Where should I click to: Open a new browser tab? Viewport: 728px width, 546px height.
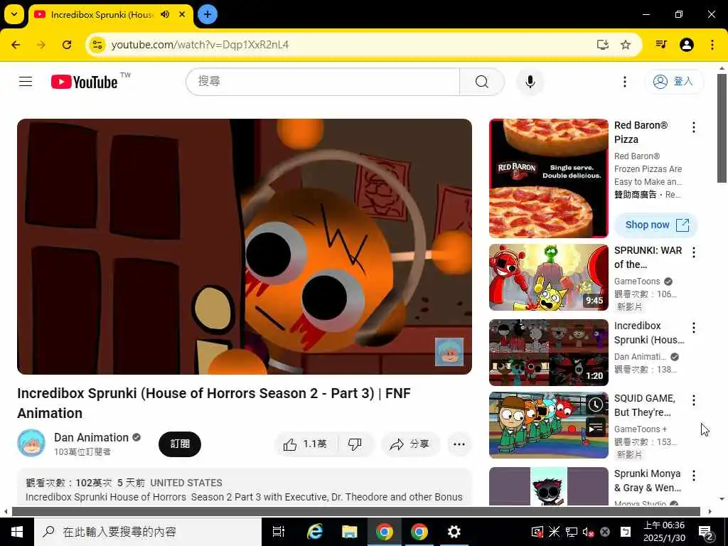point(208,14)
